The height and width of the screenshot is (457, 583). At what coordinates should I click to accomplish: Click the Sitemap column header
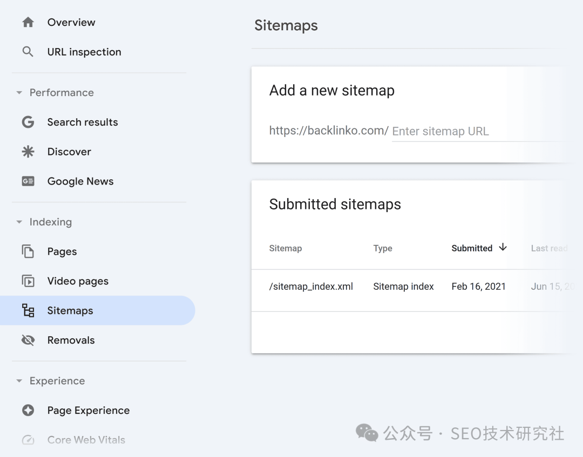[286, 248]
